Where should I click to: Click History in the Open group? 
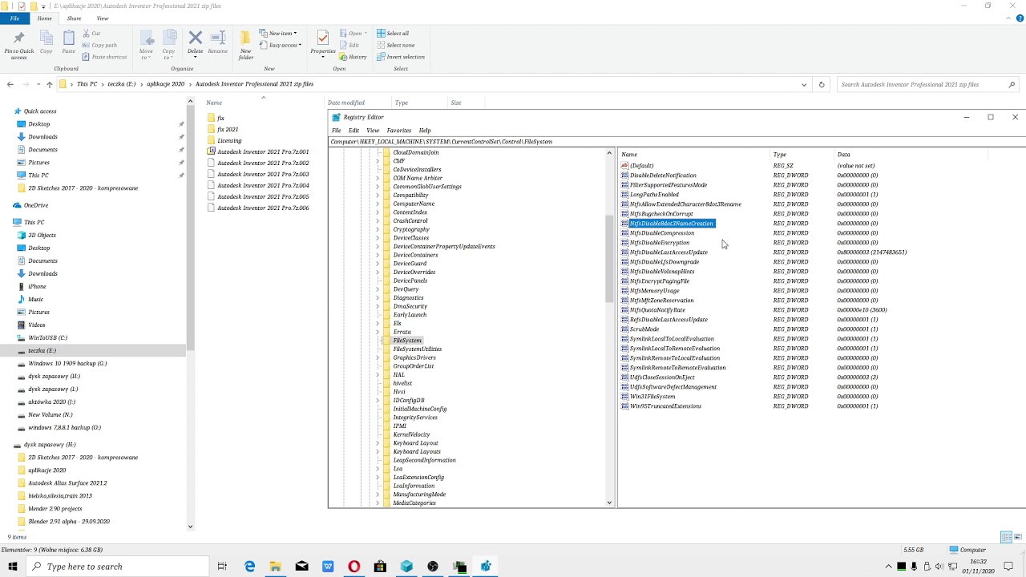coord(353,57)
